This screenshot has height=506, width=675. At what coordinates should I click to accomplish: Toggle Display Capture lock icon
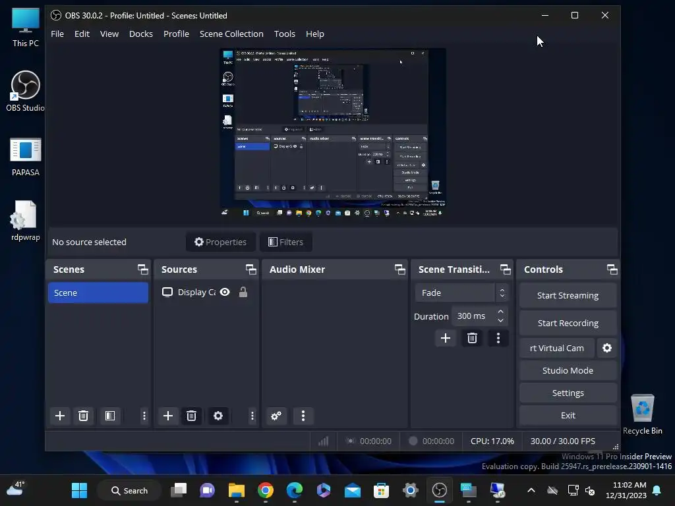click(243, 292)
